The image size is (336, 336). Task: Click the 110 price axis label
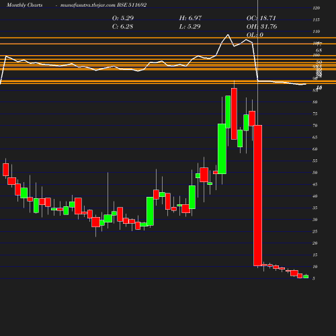pos(316,32)
